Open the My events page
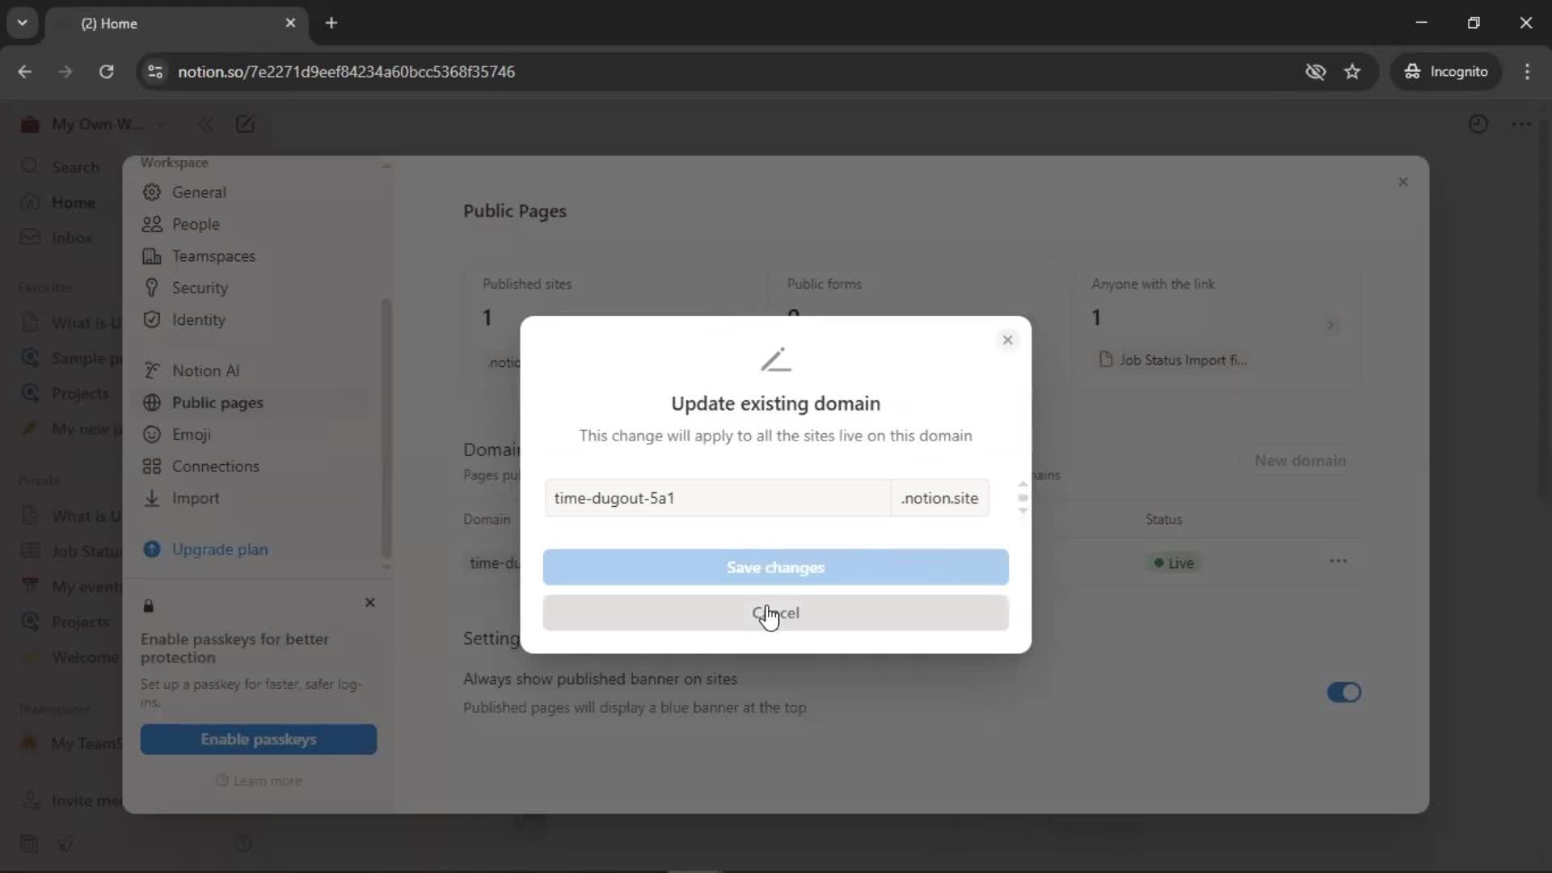The width and height of the screenshot is (1552, 873). coord(70,586)
